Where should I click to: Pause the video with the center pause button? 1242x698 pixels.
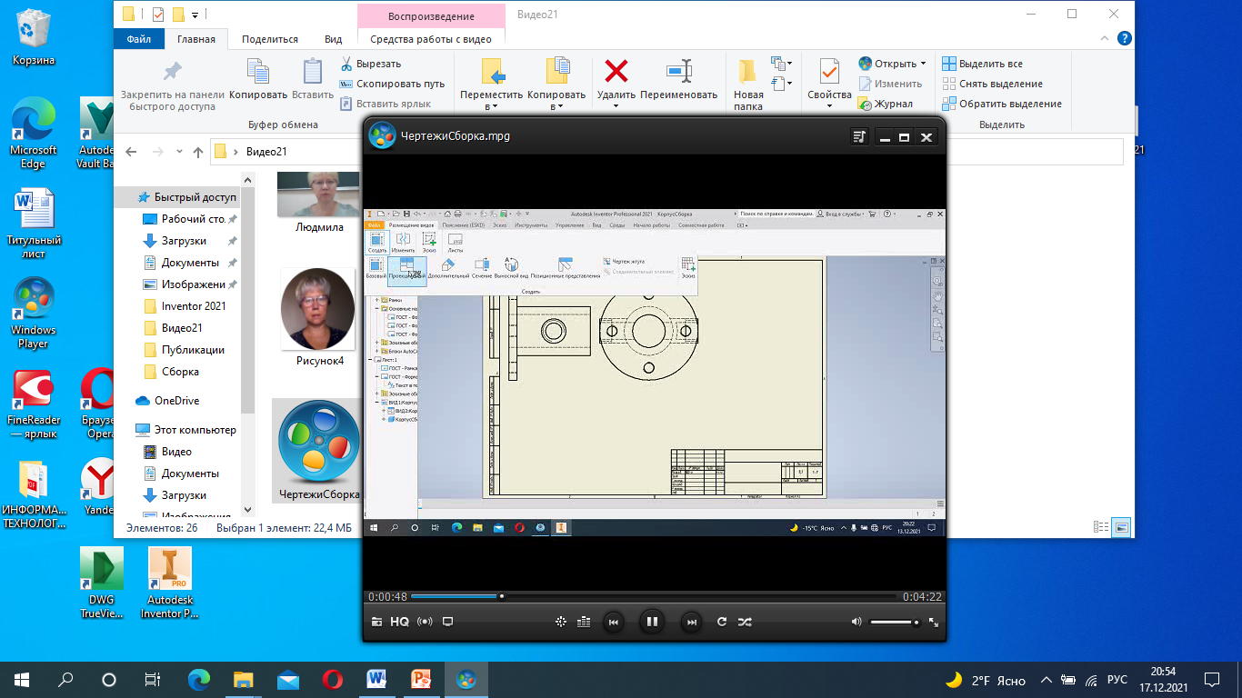click(x=651, y=622)
